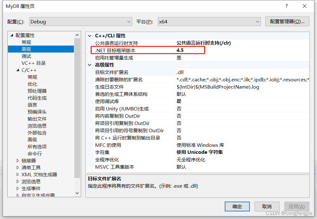The width and height of the screenshot is (317, 219).
Task: Expand the XML 文档生成器 node
Action: click(18, 174)
